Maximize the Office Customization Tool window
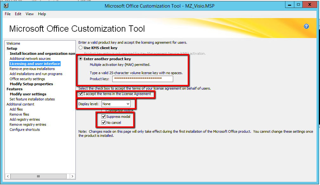 298,5
